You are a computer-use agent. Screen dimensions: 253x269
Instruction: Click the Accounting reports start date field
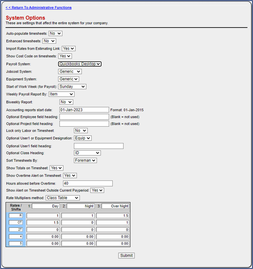click(x=84, y=109)
